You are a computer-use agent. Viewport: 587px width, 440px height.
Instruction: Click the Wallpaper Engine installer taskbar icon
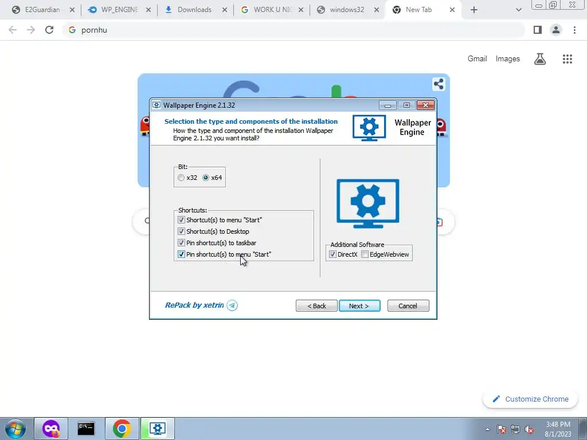[x=157, y=429]
